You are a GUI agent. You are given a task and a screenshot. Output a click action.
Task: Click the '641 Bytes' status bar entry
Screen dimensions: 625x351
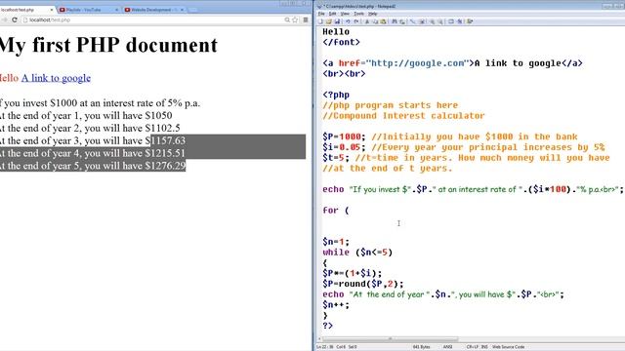click(x=421, y=347)
